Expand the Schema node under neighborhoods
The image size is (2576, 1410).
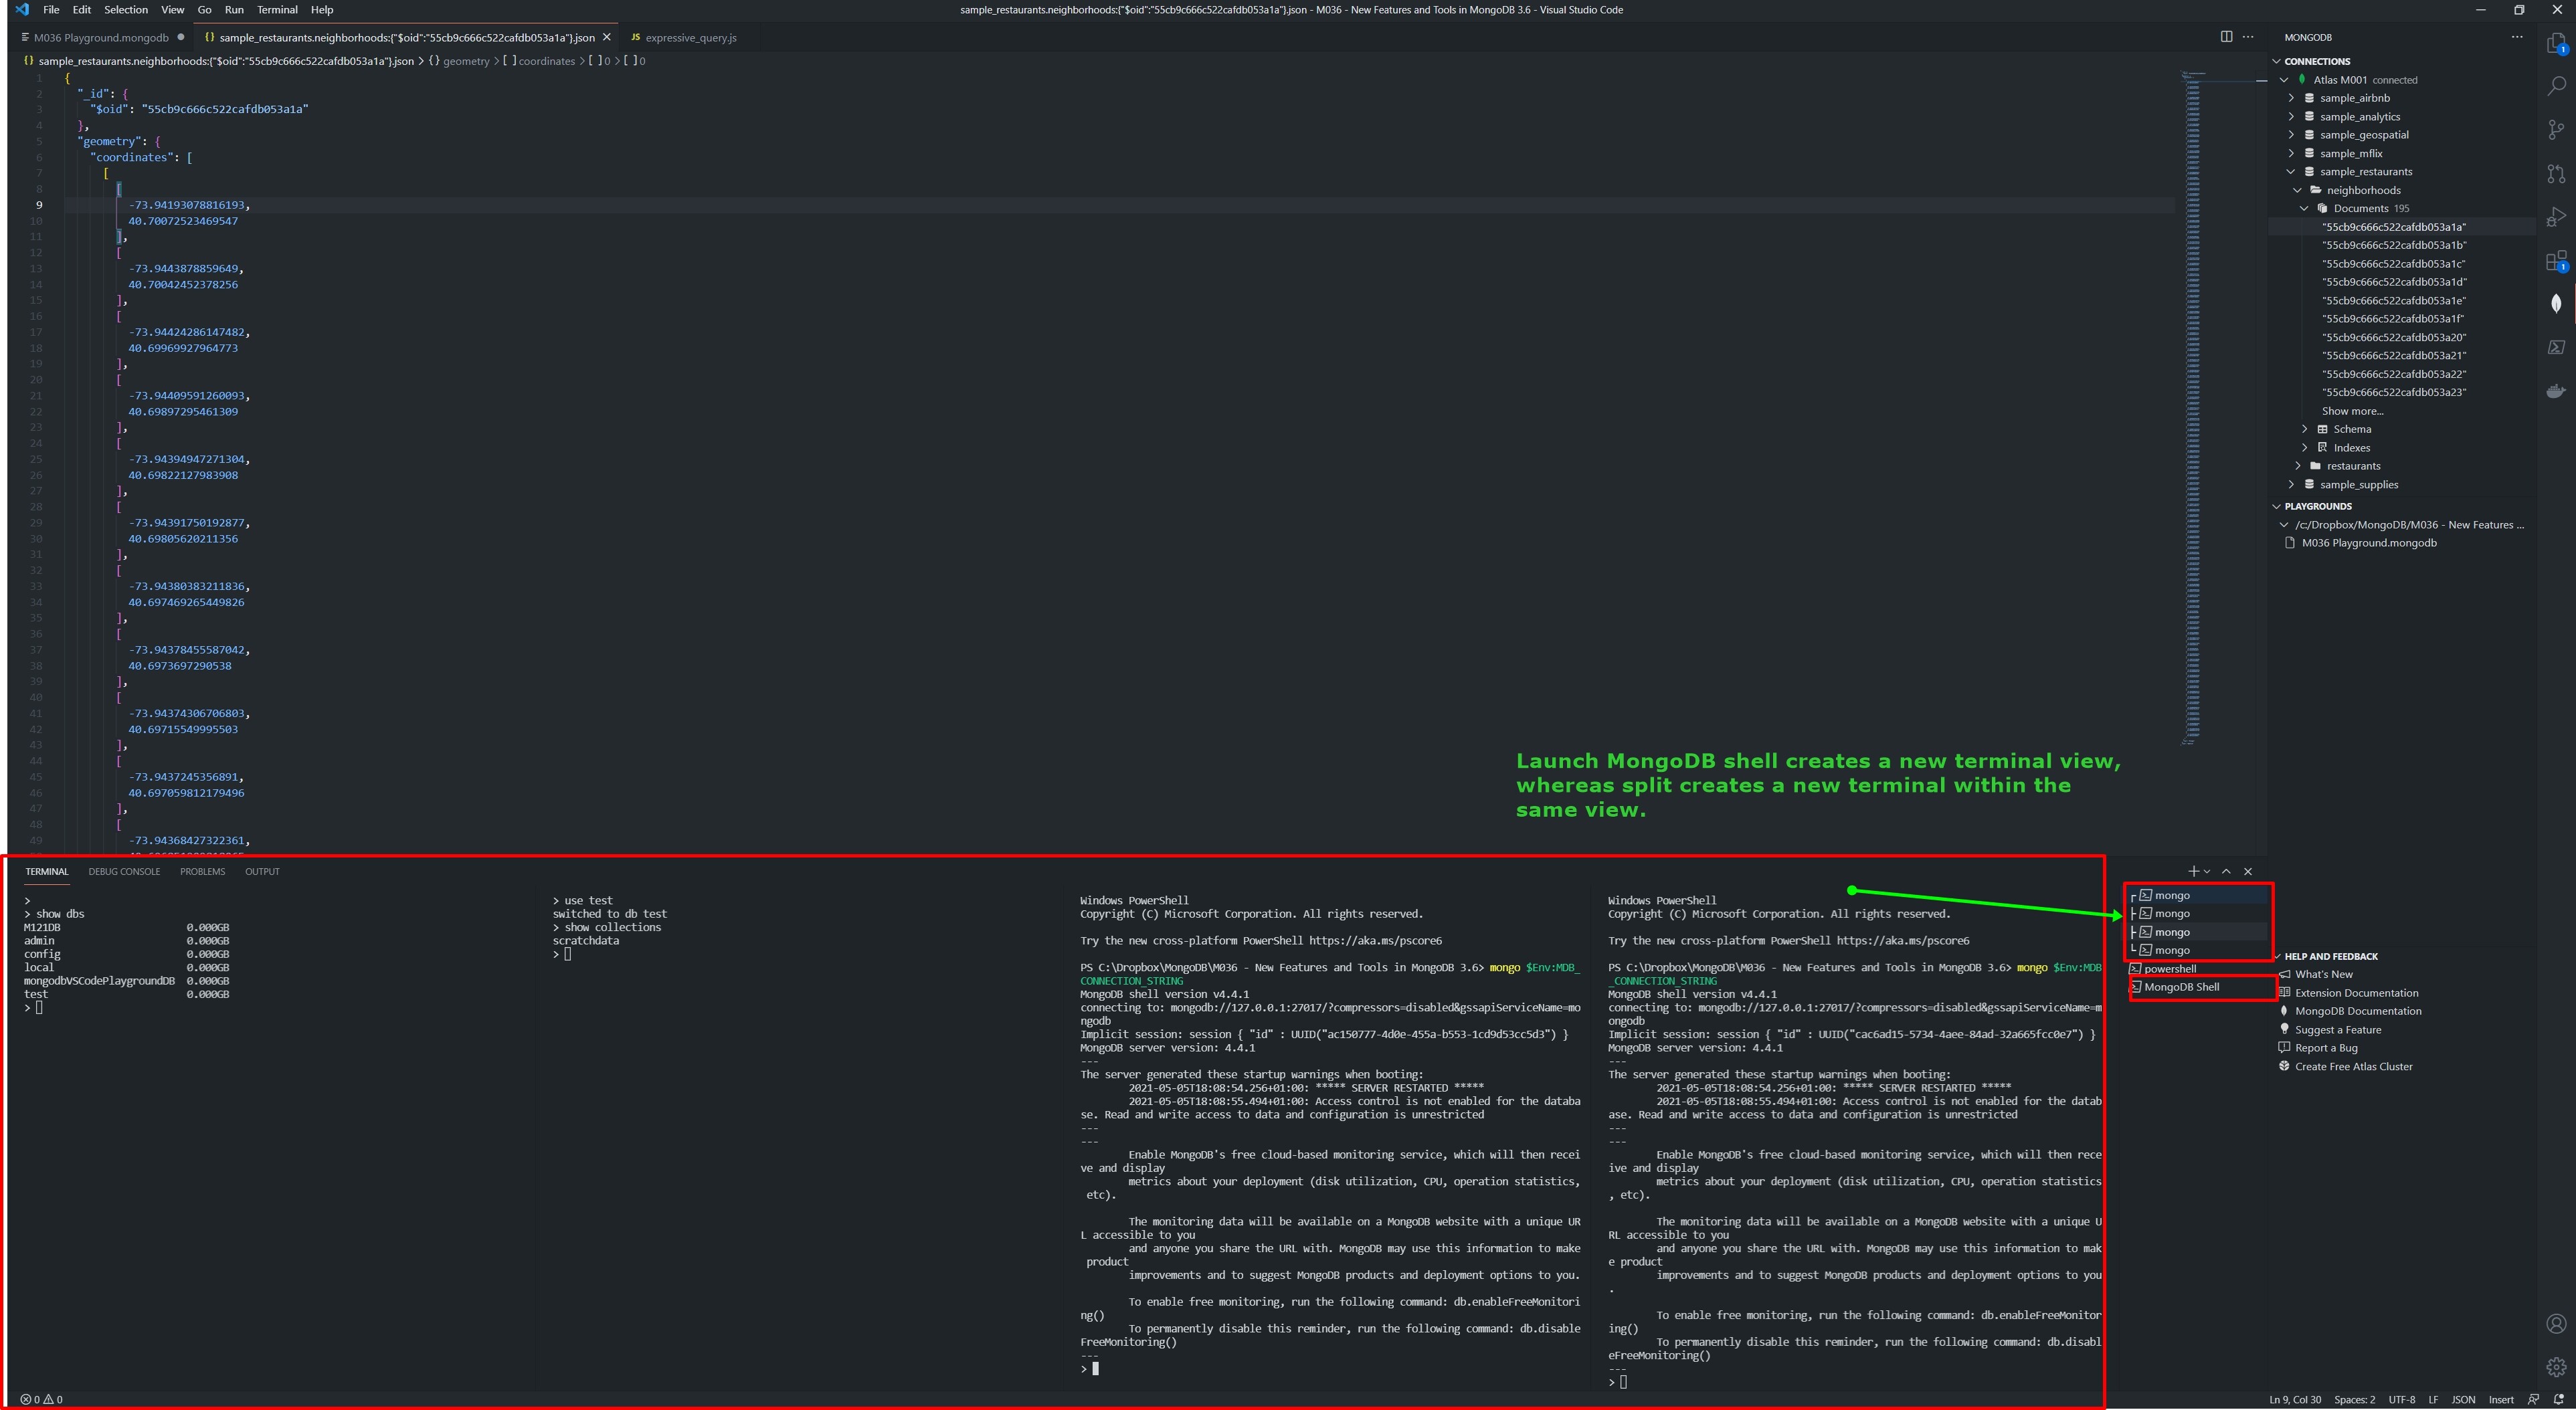coord(2305,429)
